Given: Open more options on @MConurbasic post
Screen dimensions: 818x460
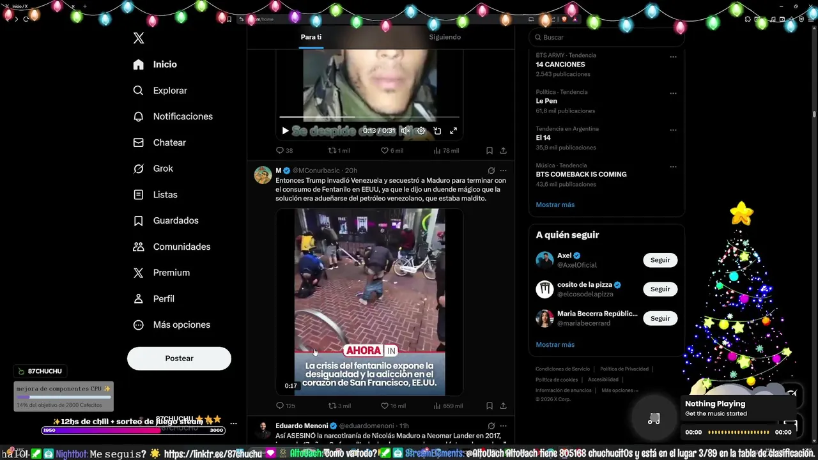Looking at the screenshot, I should 503,171.
